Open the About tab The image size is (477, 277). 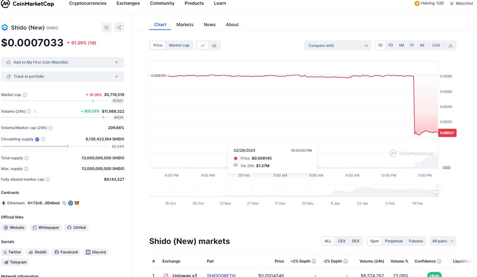pos(232,25)
